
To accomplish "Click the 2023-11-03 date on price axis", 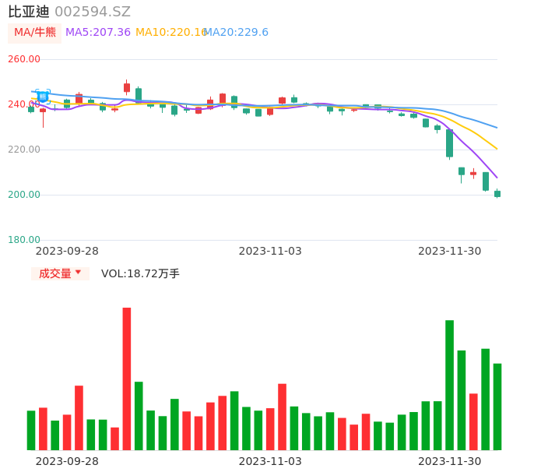I will pyautogui.click(x=270, y=251).
